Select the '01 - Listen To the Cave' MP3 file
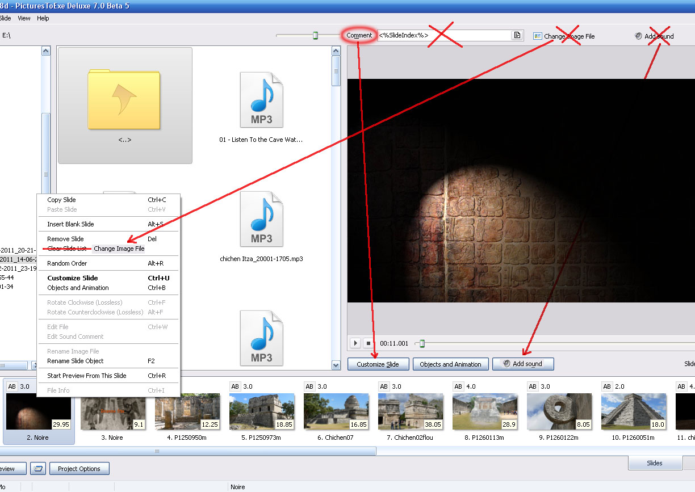This screenshot has width=695, height=492. click(x=261, y=100)
